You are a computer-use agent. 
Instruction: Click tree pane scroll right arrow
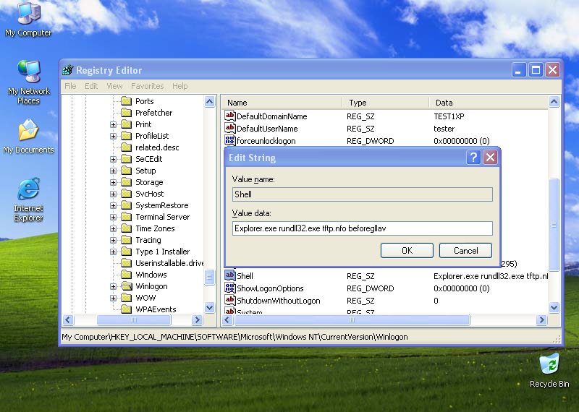(x=197, y=319)
